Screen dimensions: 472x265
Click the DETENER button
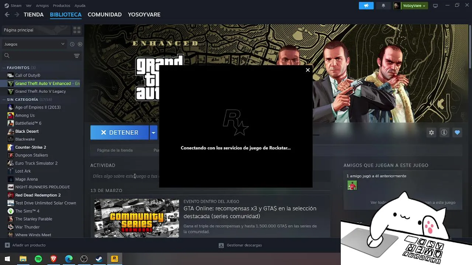[119, 132]
